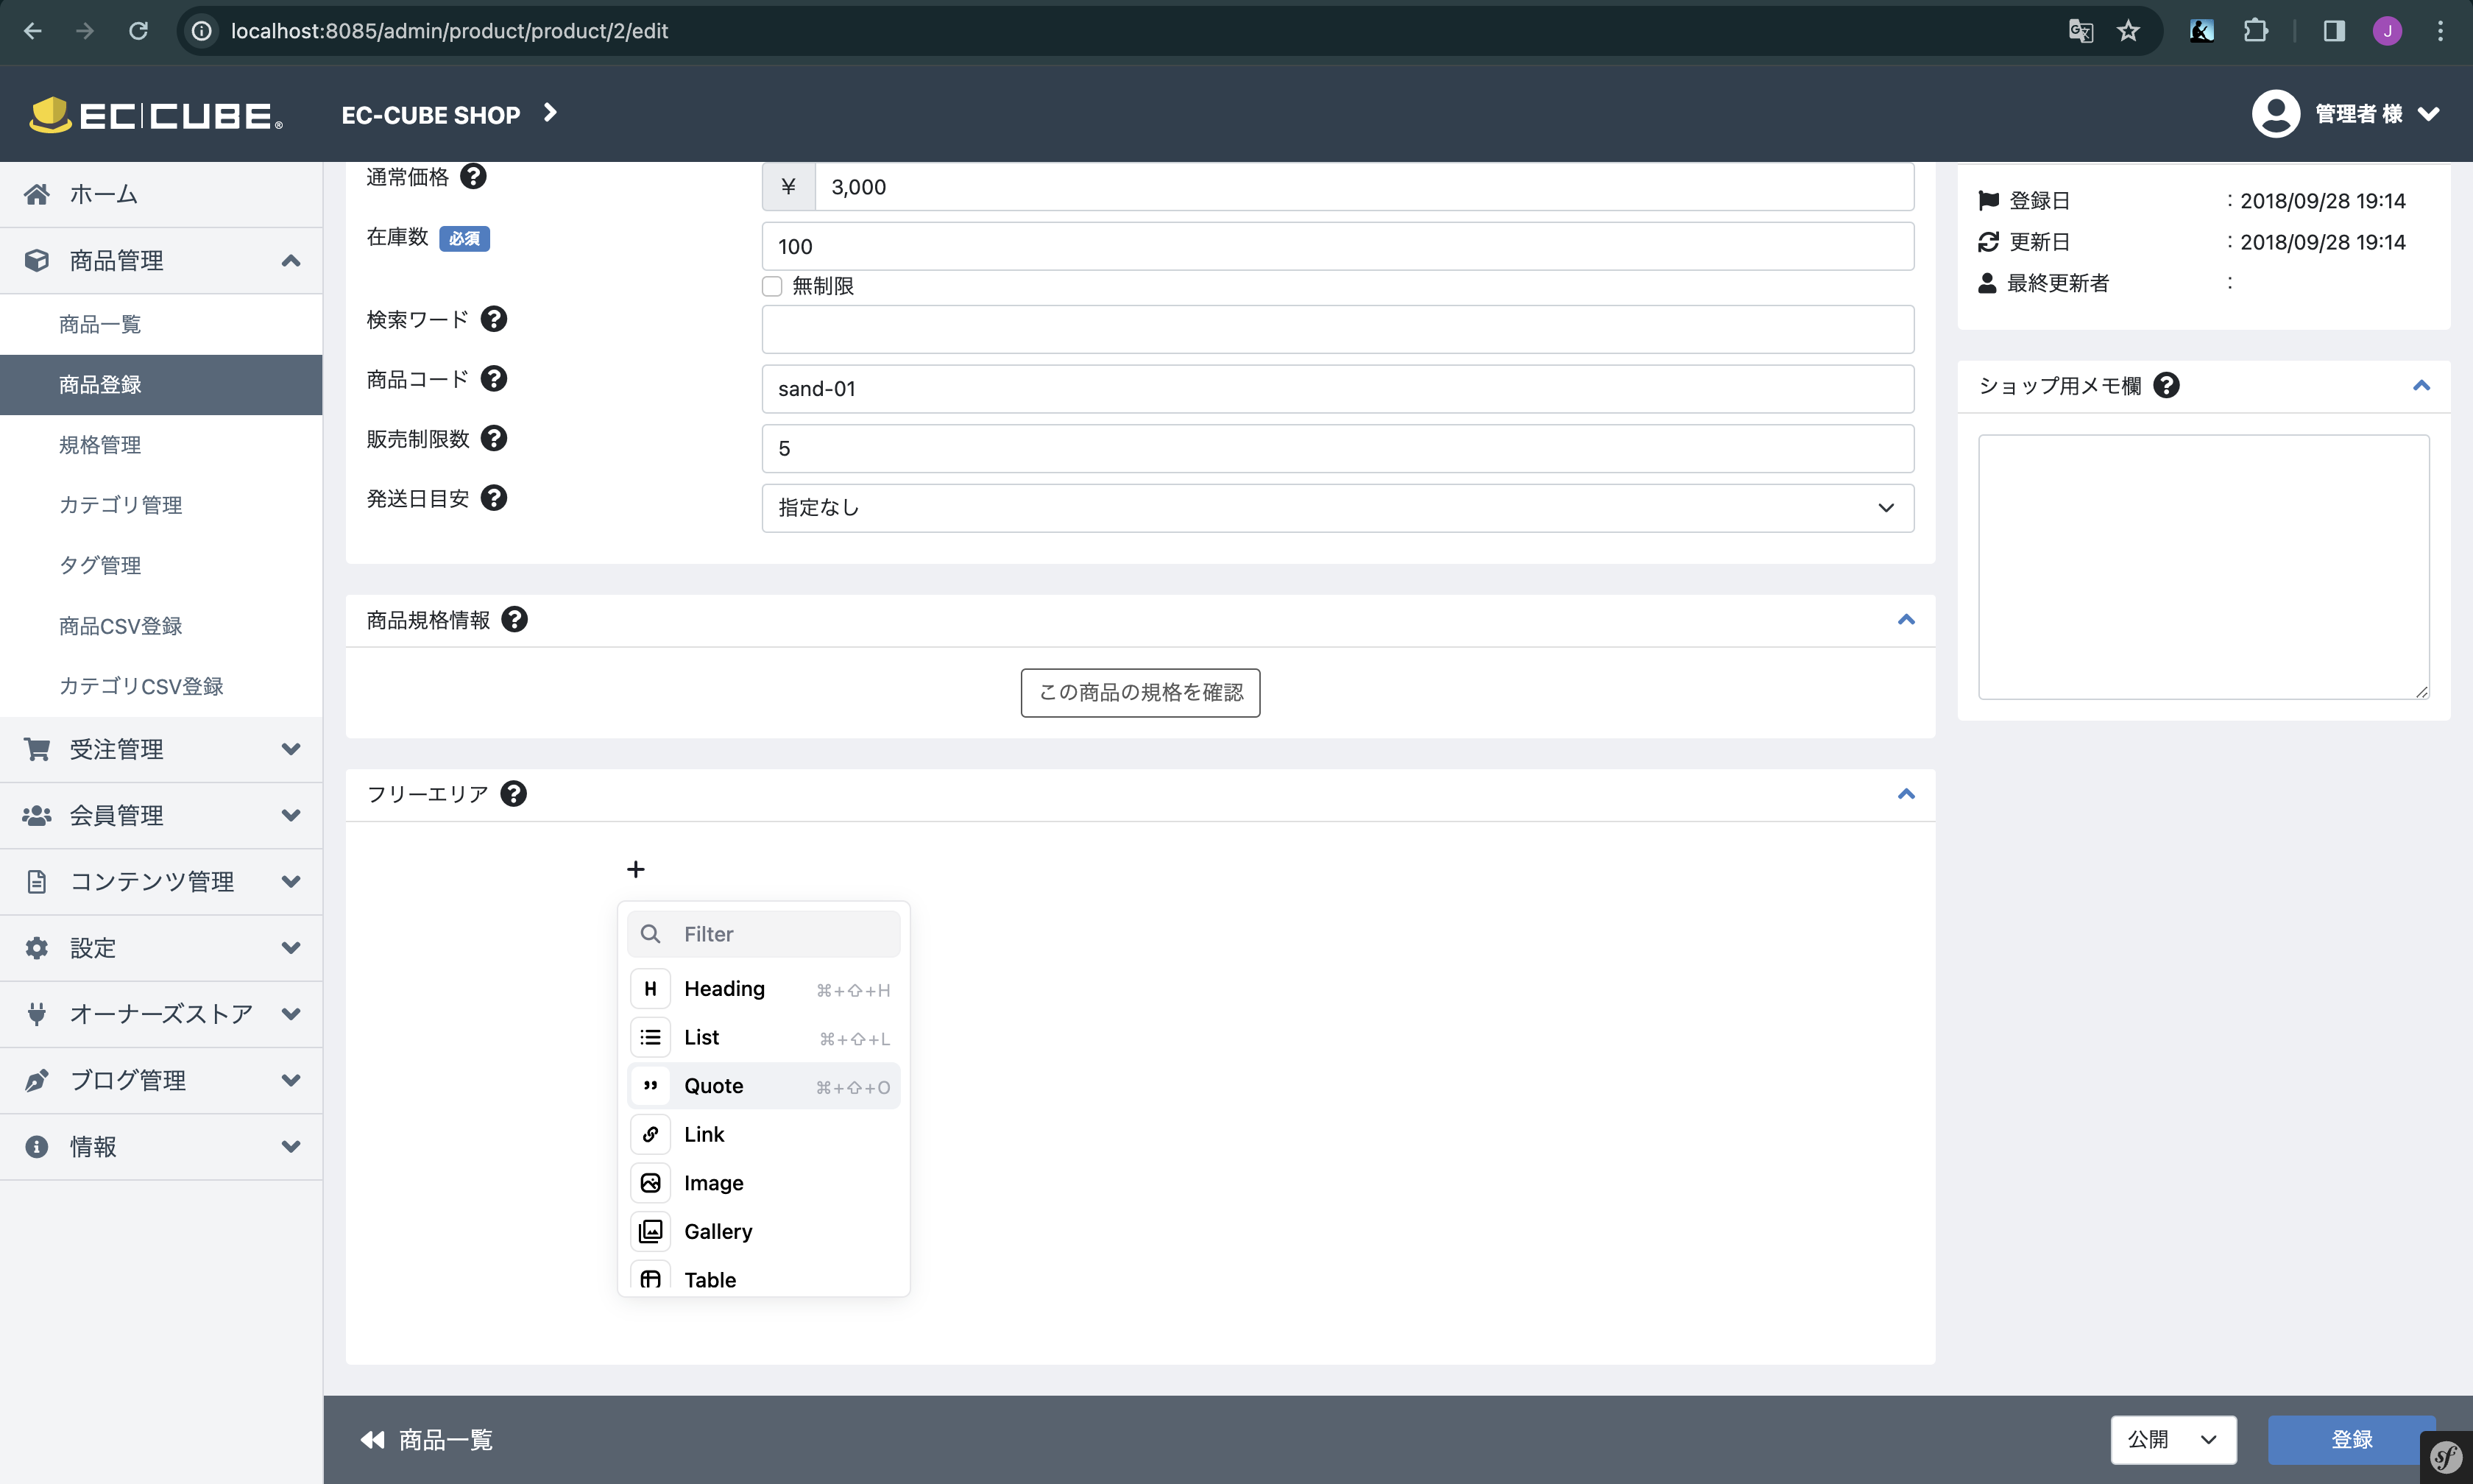Click the Symfony debug toolbar icon

tap(2446, 1458)
